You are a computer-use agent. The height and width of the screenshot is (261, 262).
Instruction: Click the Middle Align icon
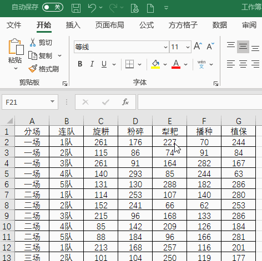243,47
